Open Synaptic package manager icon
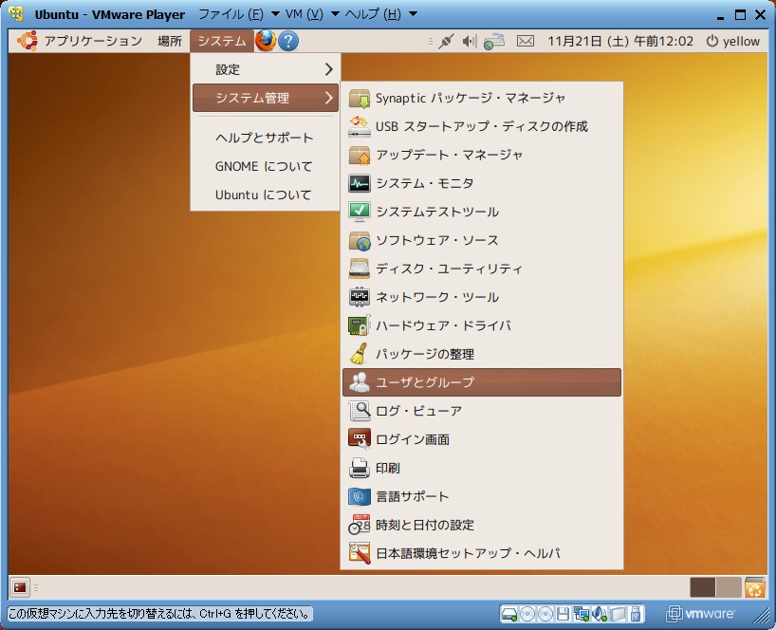 coord(359,98)
